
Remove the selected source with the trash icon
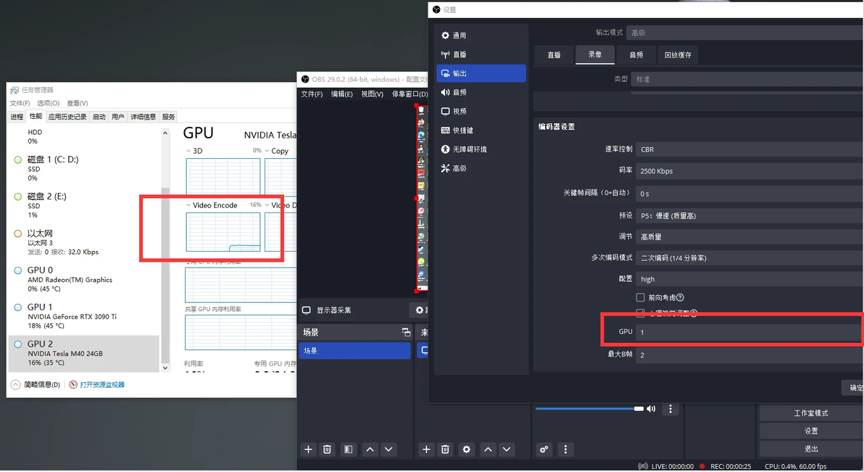click(x=445, y=450)
